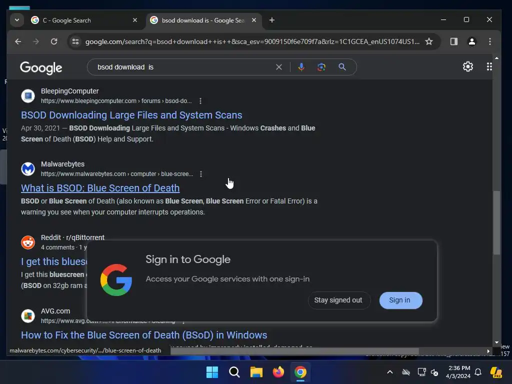512x384 pixels.
Task: Open the Windows Start menu
Action: click(212, 372)
